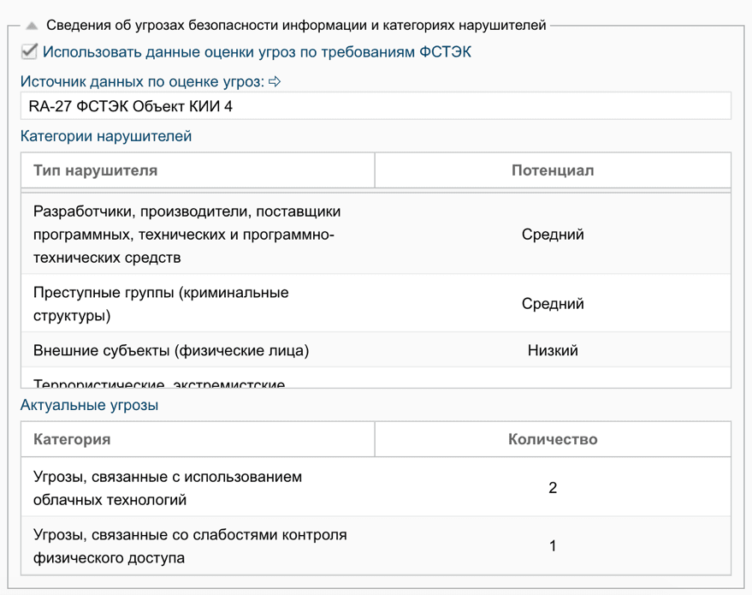Click the Актуальные угрозы heading
This screenshot has height=595, width=752.
[x=89, y=405]
